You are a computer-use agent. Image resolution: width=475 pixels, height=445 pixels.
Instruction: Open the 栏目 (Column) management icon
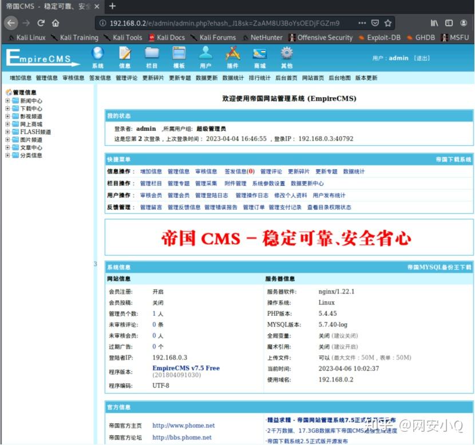click(152, 57)
